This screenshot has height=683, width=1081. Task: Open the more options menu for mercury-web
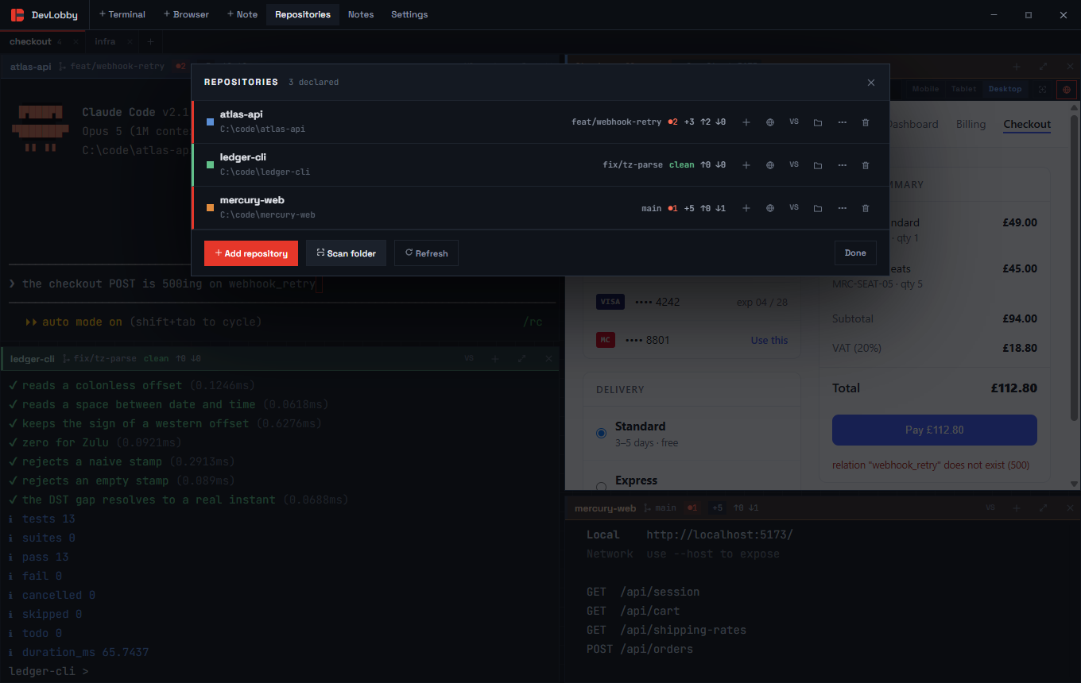coord(842,208)
